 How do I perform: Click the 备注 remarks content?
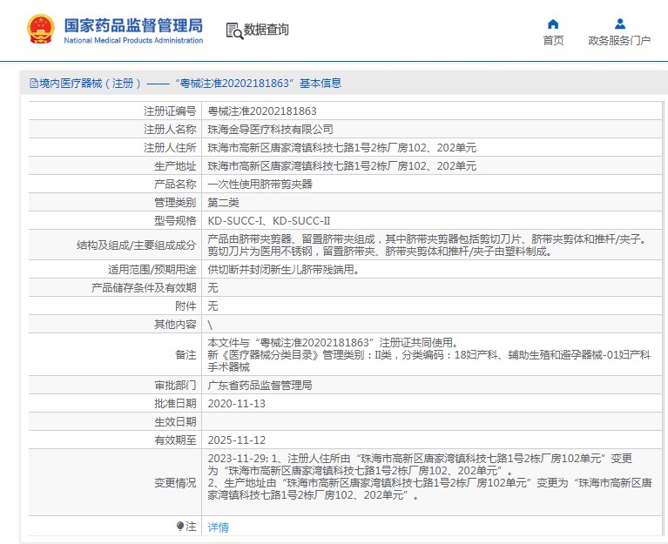pyautogui.click(x=429, y=354)
